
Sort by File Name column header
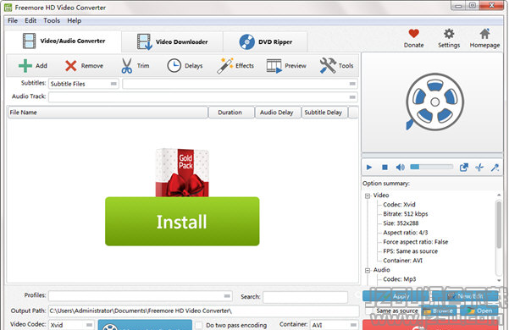(108, 113)
